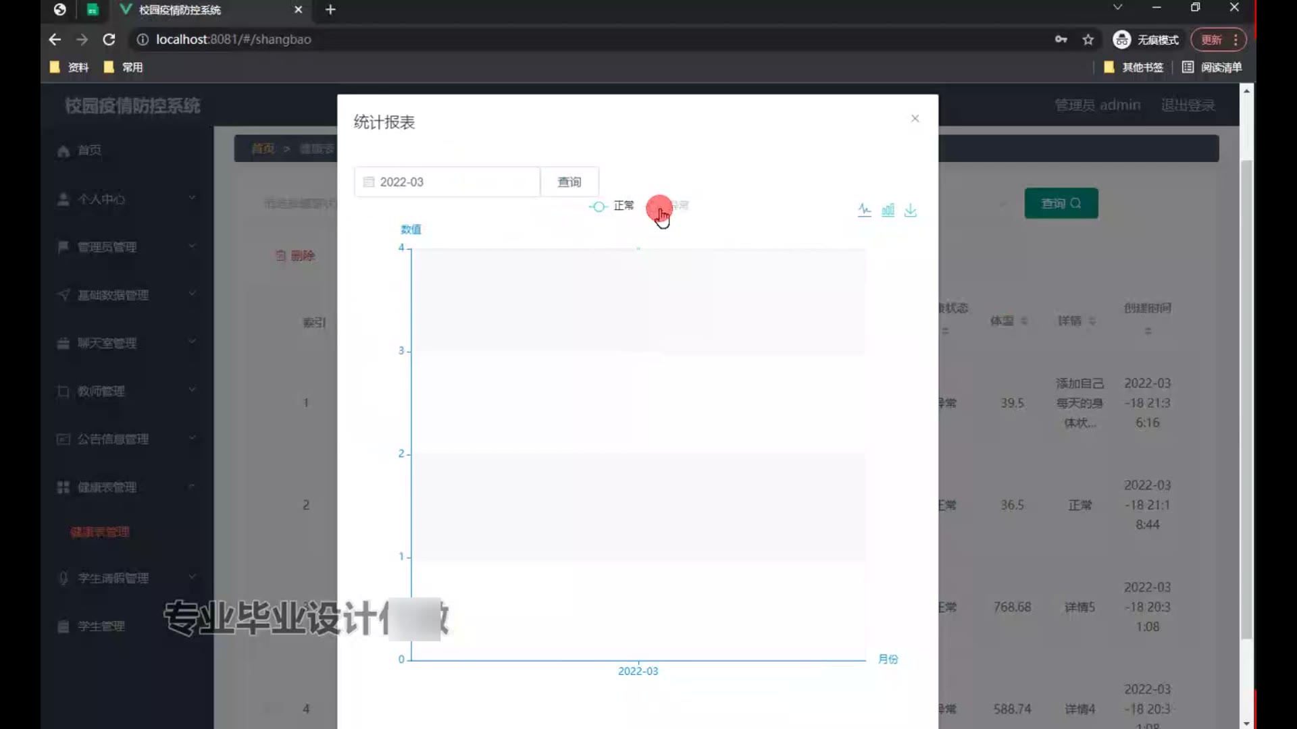The height and width of the screenshot is (729, 1297).
Task: Go back with browser back arrow
Action: 55,40
